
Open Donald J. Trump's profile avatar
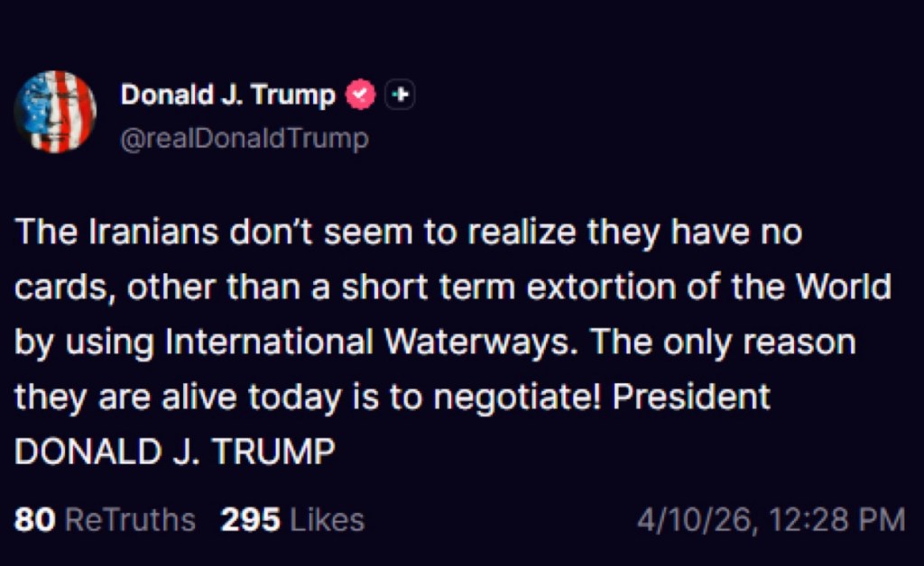coord(55,112)
